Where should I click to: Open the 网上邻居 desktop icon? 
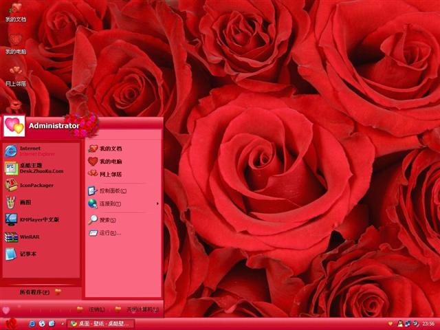(x=15, y=76)
